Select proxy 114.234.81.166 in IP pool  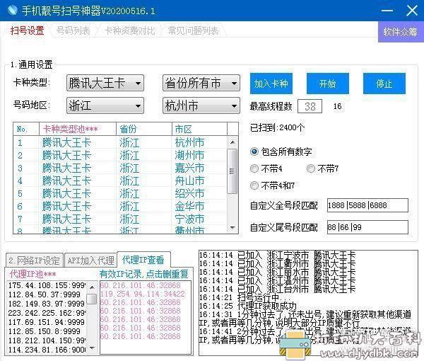tap(47, 350)
